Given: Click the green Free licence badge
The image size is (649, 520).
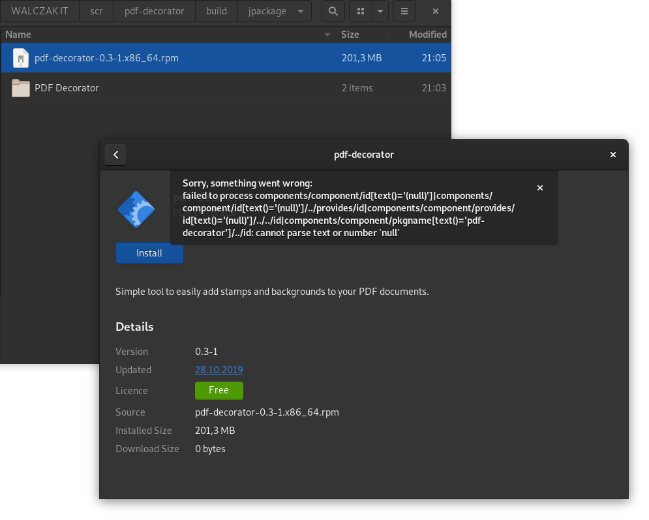Looking at the screenshot, I should click(219, 390).
